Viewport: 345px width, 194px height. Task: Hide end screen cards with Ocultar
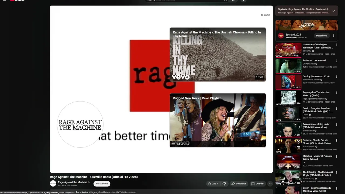(265, 15)
